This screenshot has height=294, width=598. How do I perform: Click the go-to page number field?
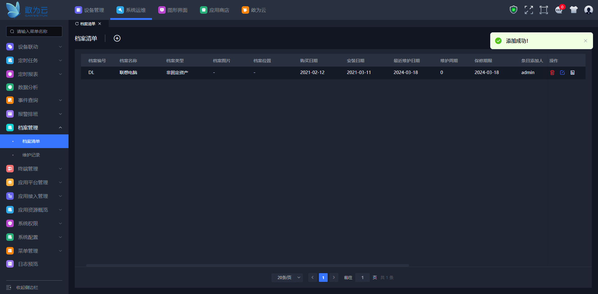pos(362,278)
